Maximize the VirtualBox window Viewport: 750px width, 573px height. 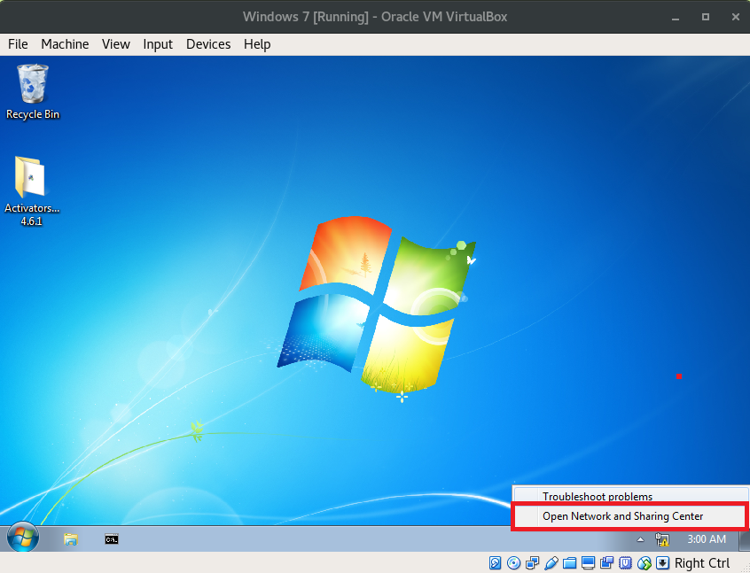coord(706,17)
